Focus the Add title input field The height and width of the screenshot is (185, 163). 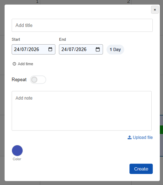point(82,25)
